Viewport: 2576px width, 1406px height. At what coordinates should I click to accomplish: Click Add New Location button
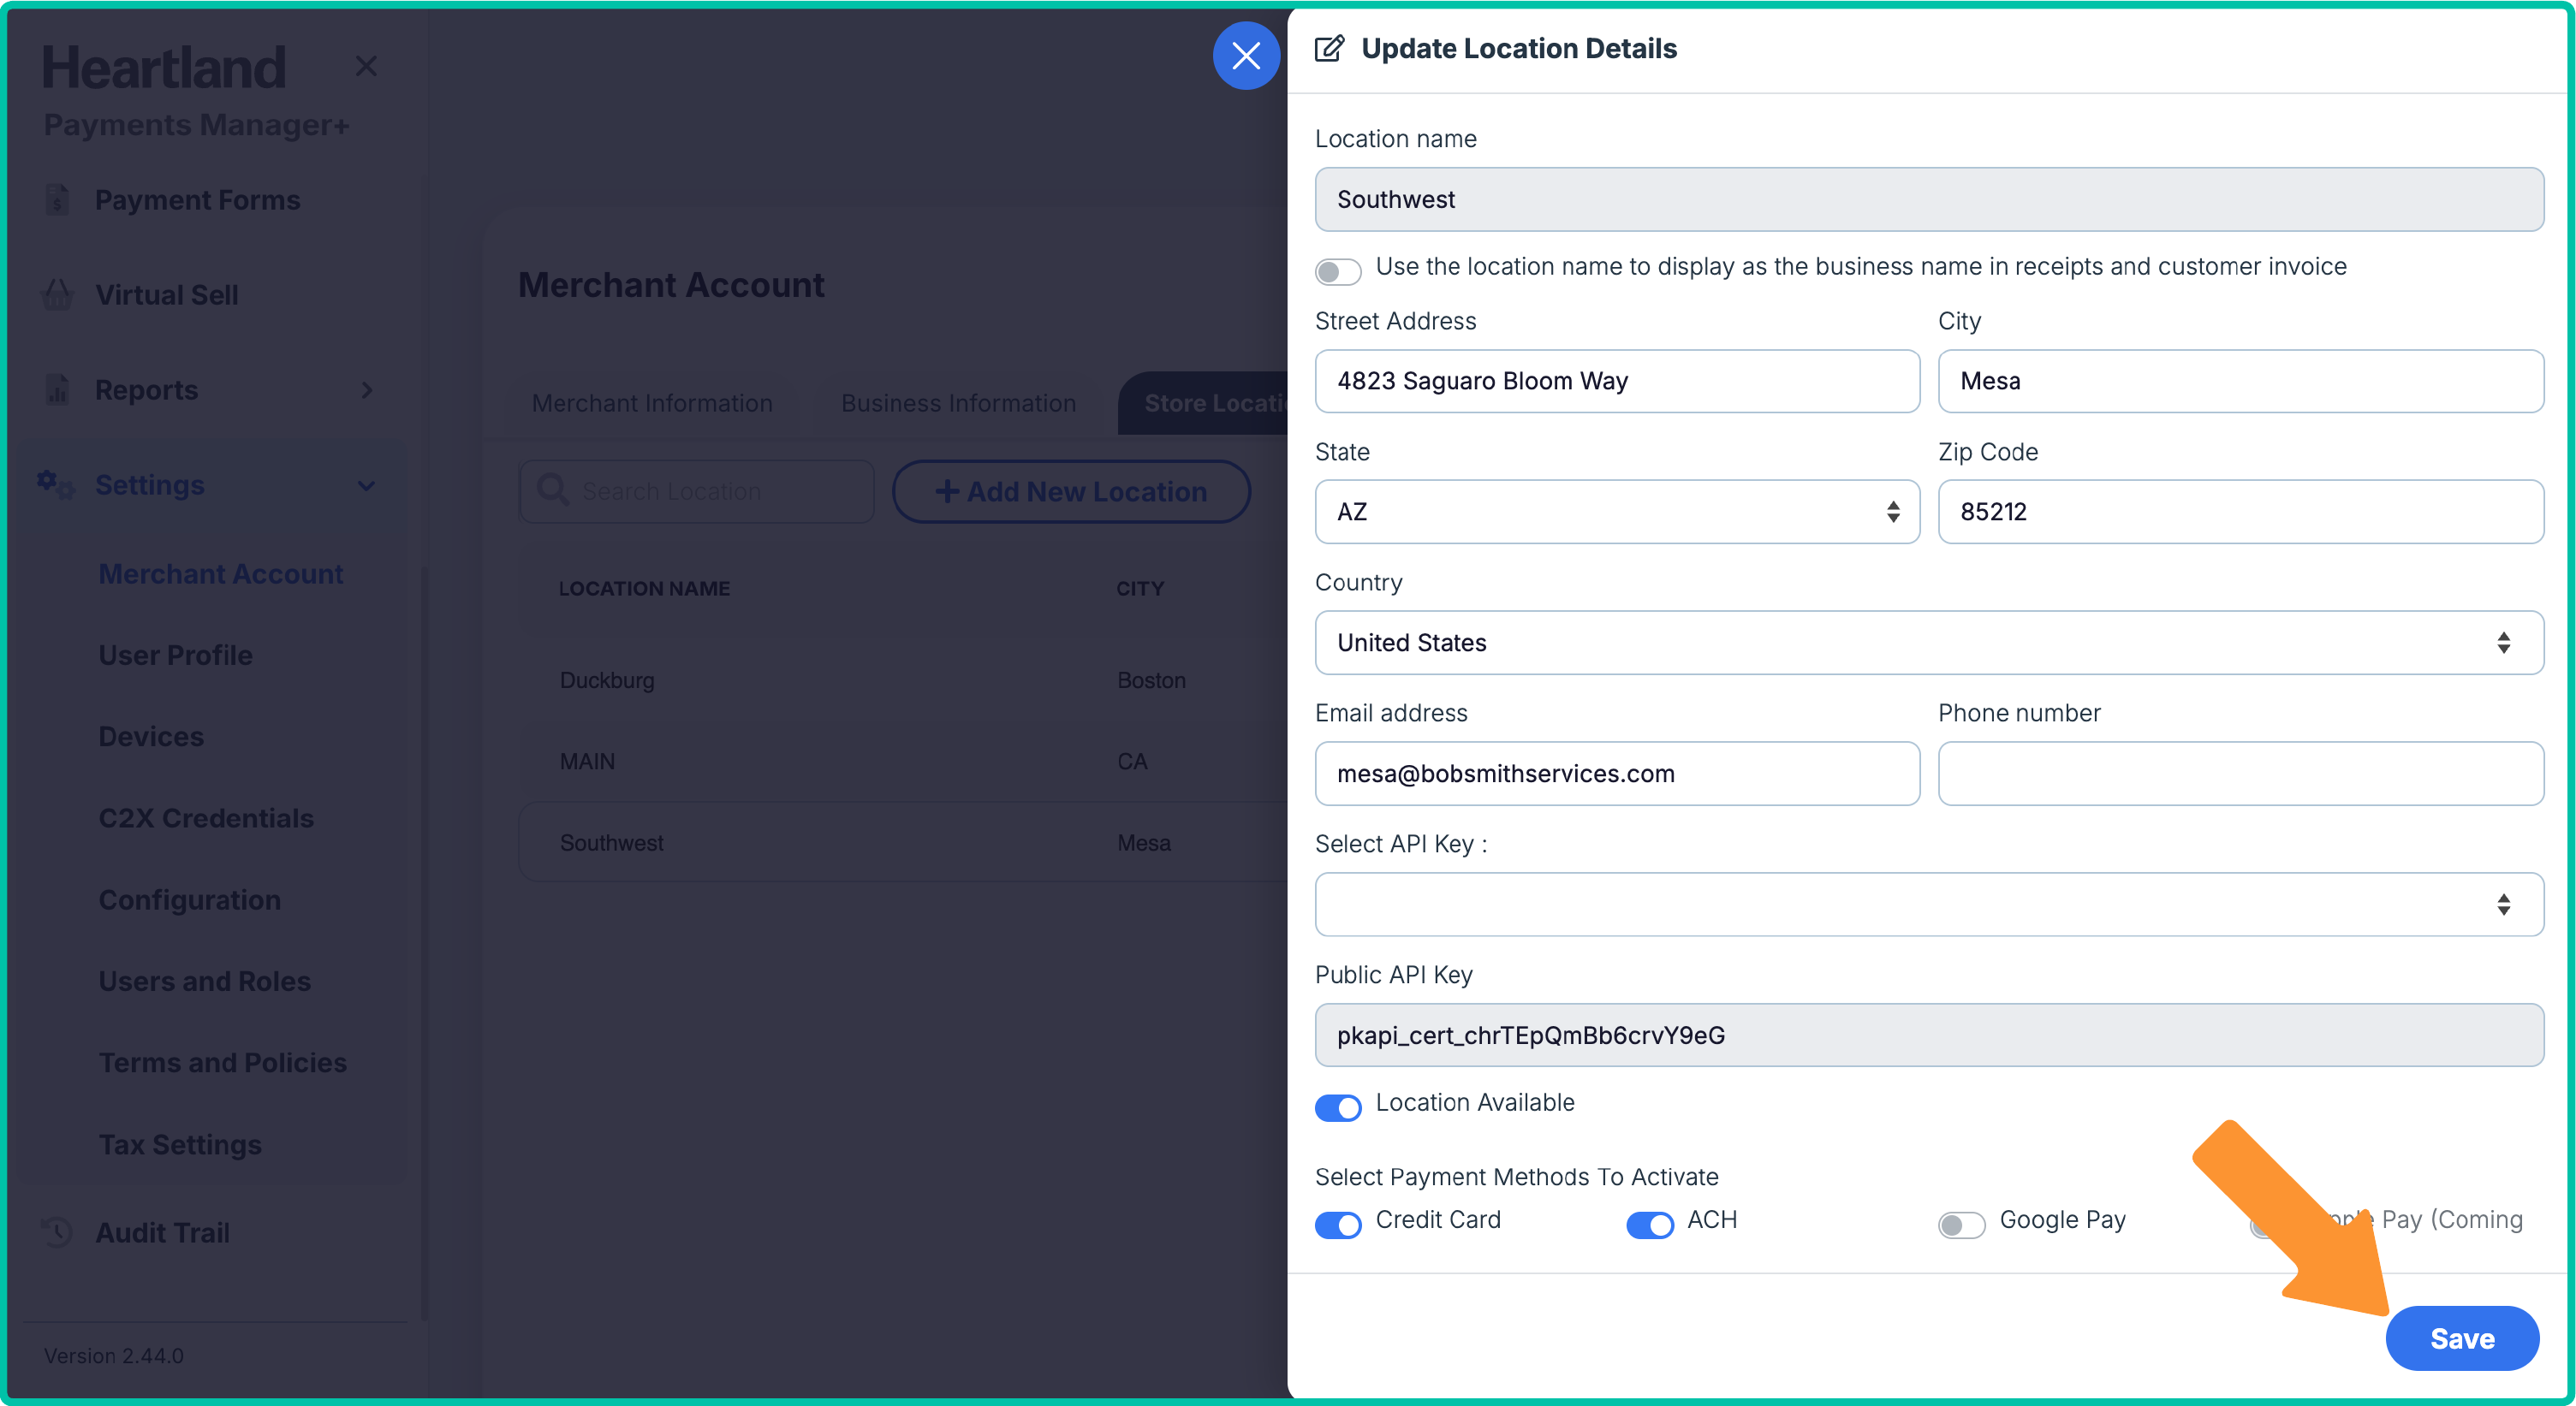coord(1071,490)
